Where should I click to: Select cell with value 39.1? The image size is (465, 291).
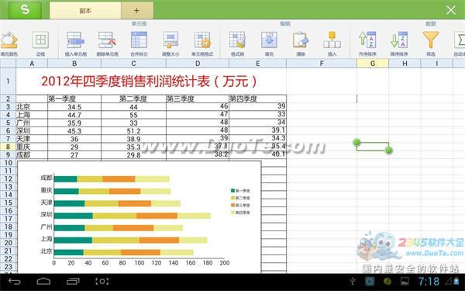(258, 130)
